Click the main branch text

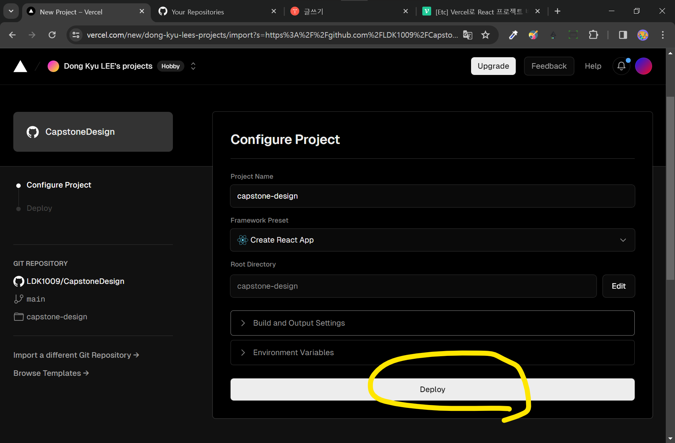[x=36, y=299]
